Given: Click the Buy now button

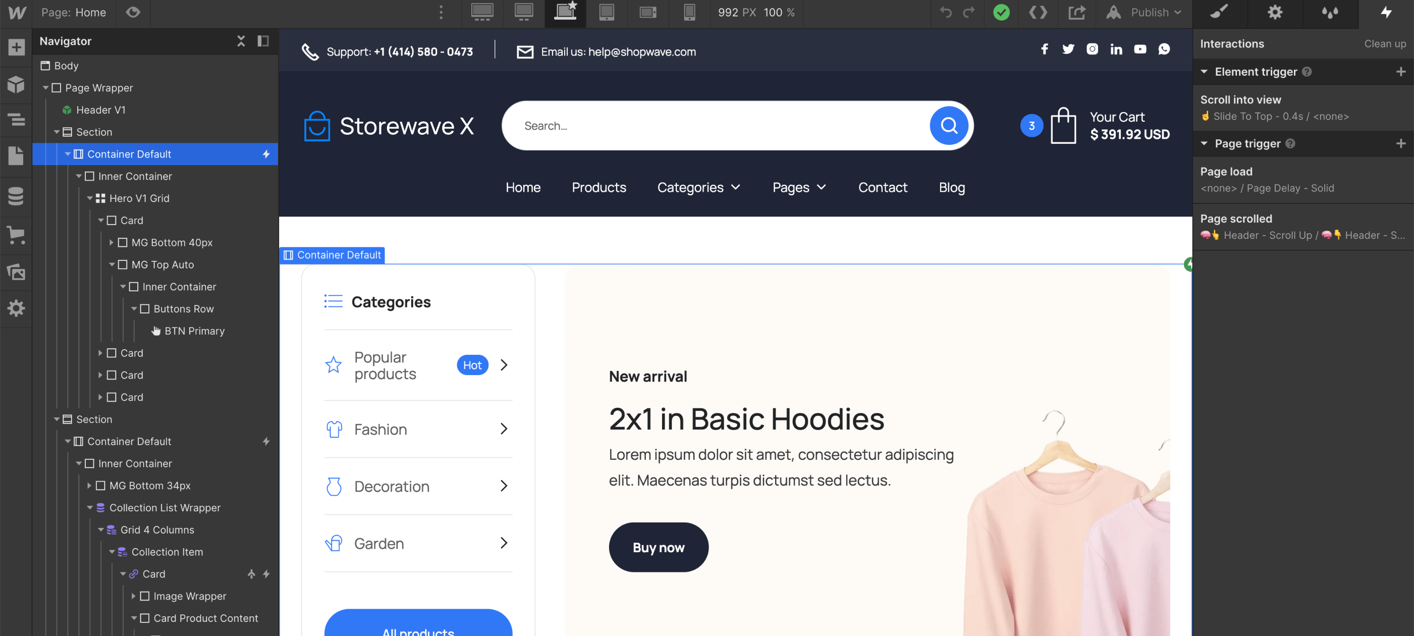Looking at the screenshot, I should coord(658,547).
